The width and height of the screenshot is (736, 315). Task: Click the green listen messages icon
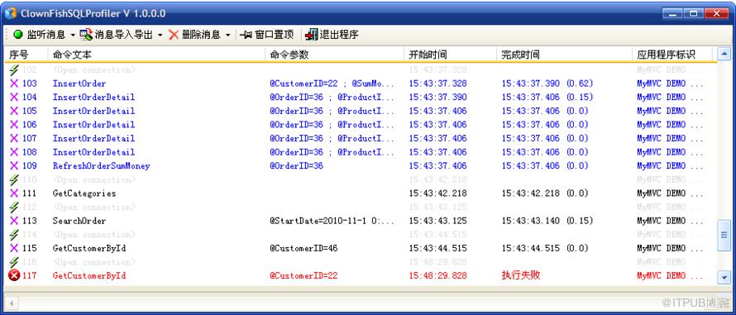[x=18, y=34]
